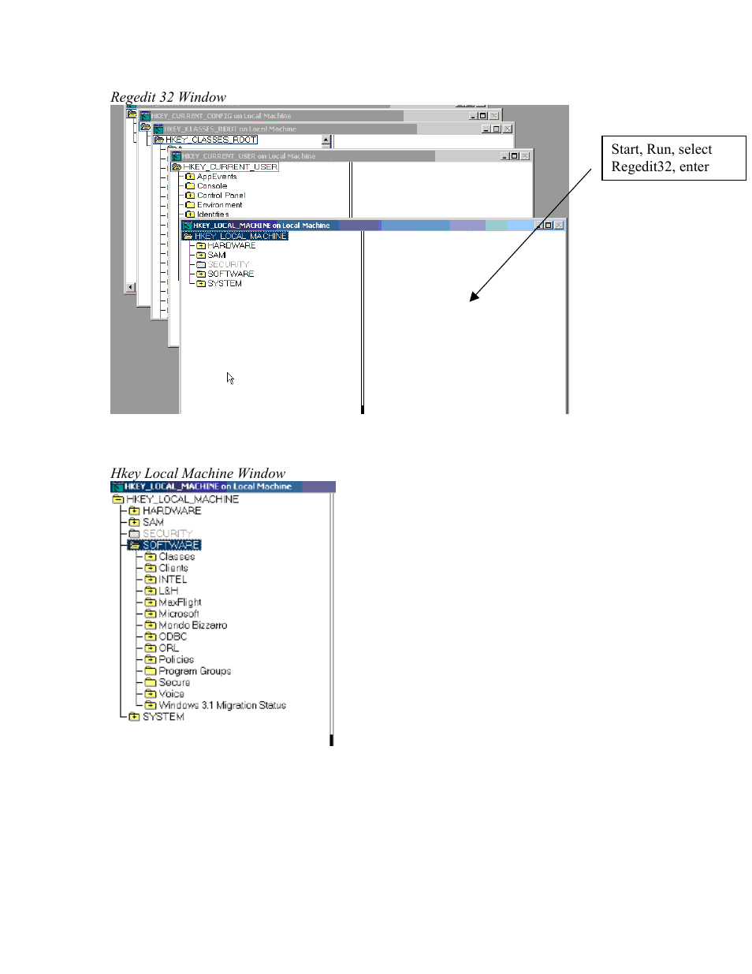Select the Program Groups key

[x=195, y=671]
